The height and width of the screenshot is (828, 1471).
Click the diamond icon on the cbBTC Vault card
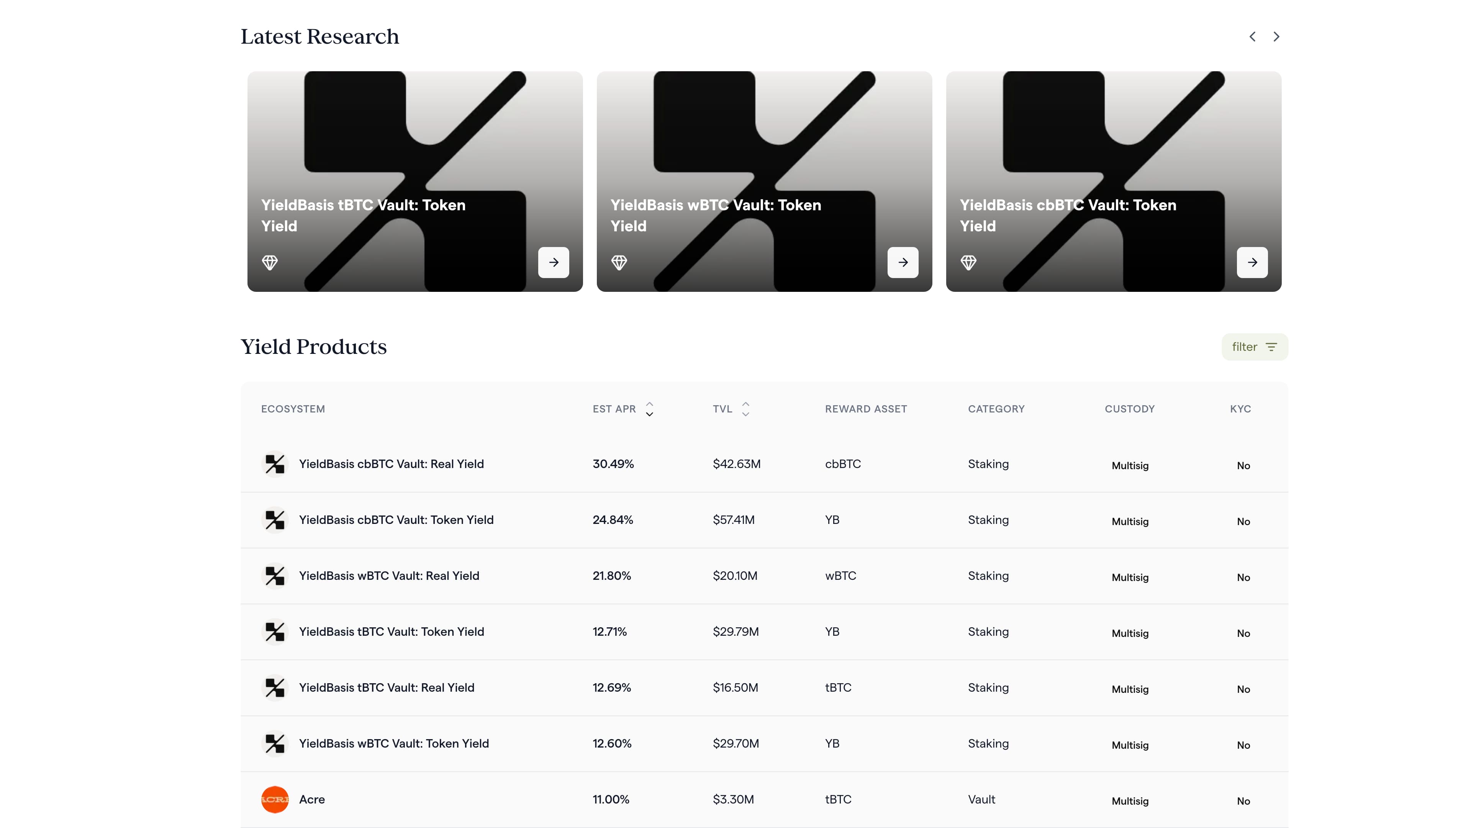(969, 262)
